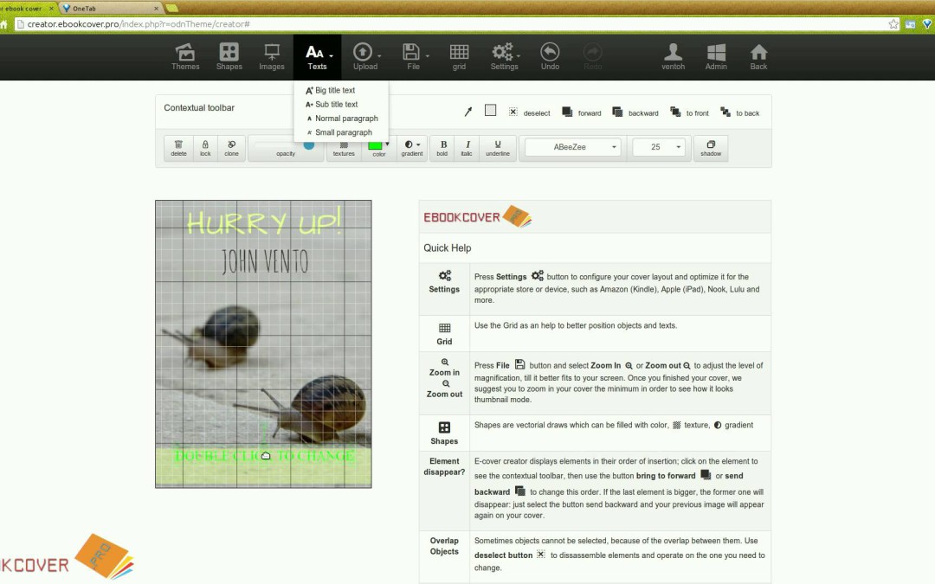Viewport: 935px width, 584px height.
Task: Toggle bold formatting
Action: (443, 148)
